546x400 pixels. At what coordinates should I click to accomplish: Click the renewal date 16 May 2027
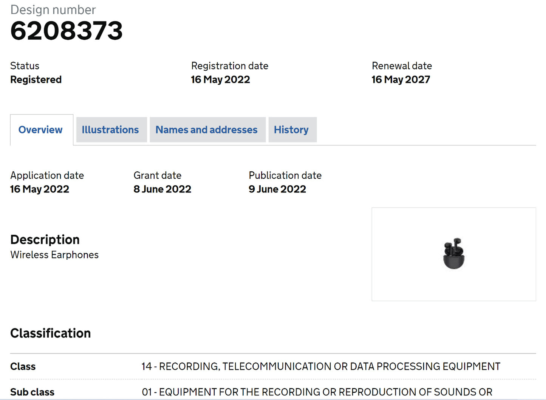point(401,79)
